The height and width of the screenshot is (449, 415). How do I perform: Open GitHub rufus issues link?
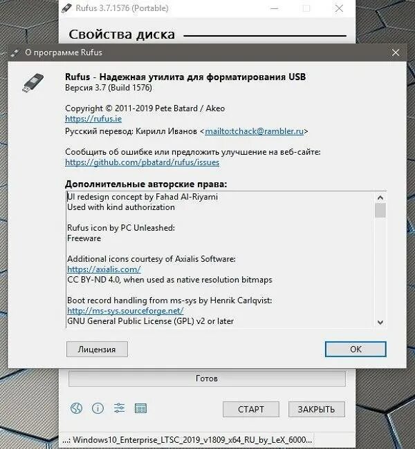click(x=142, y=162)
